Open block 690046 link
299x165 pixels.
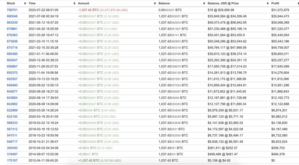click(x=12, y=16)
